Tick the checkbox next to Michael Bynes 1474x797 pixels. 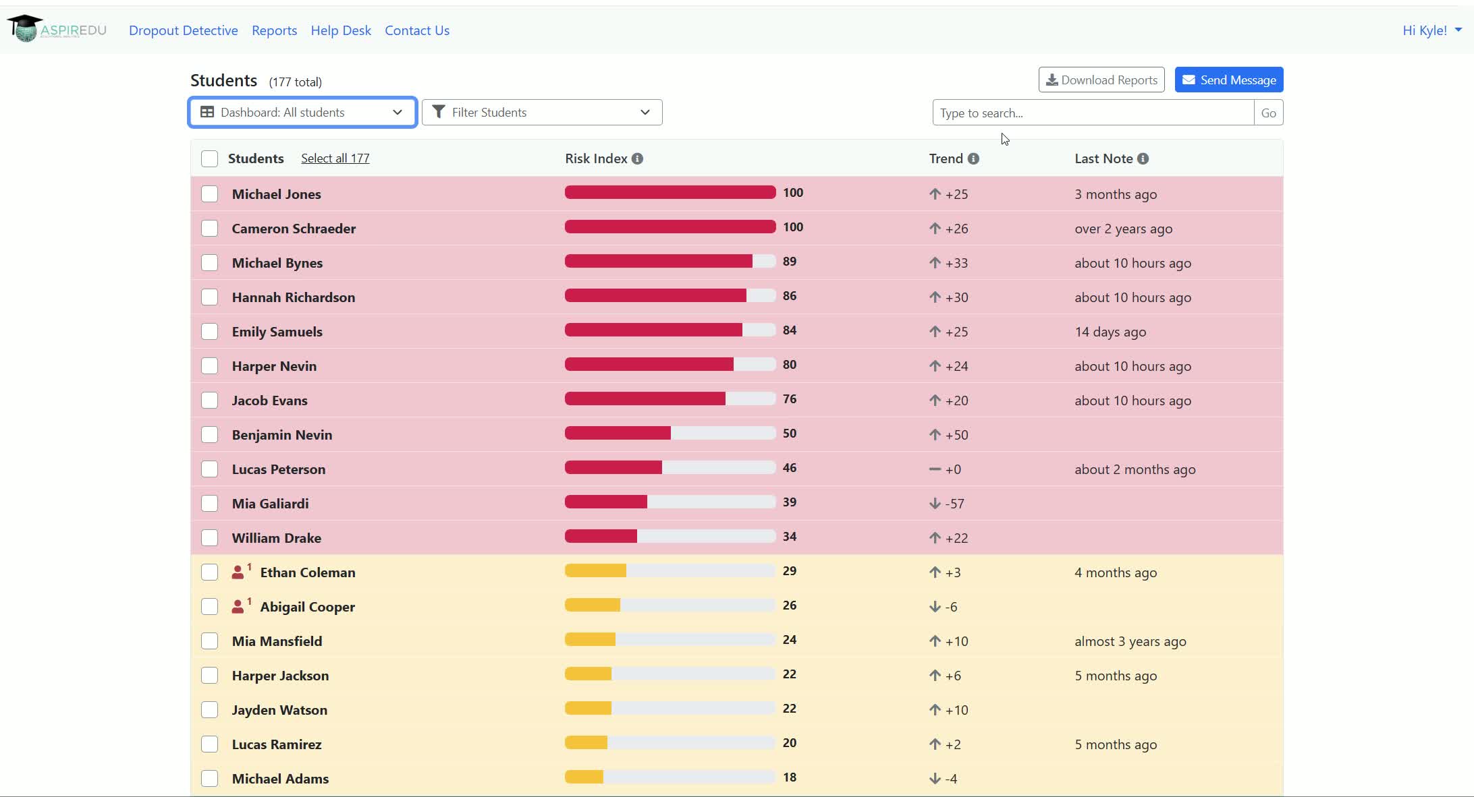click(x=209, y=263)
